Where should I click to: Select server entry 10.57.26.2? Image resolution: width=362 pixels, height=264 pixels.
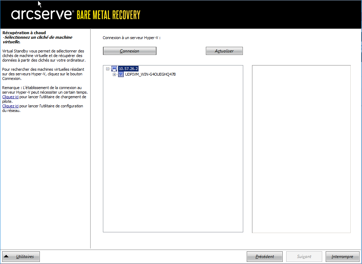[x=128, y=69]
